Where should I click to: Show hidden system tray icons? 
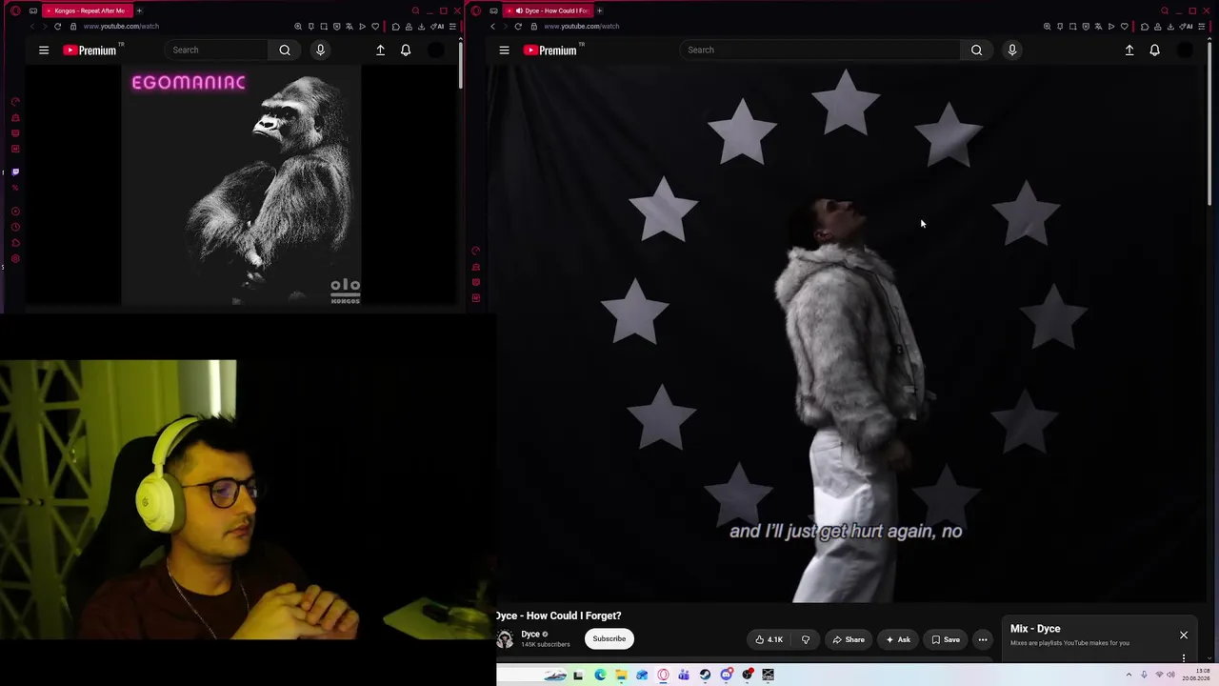1129,675
